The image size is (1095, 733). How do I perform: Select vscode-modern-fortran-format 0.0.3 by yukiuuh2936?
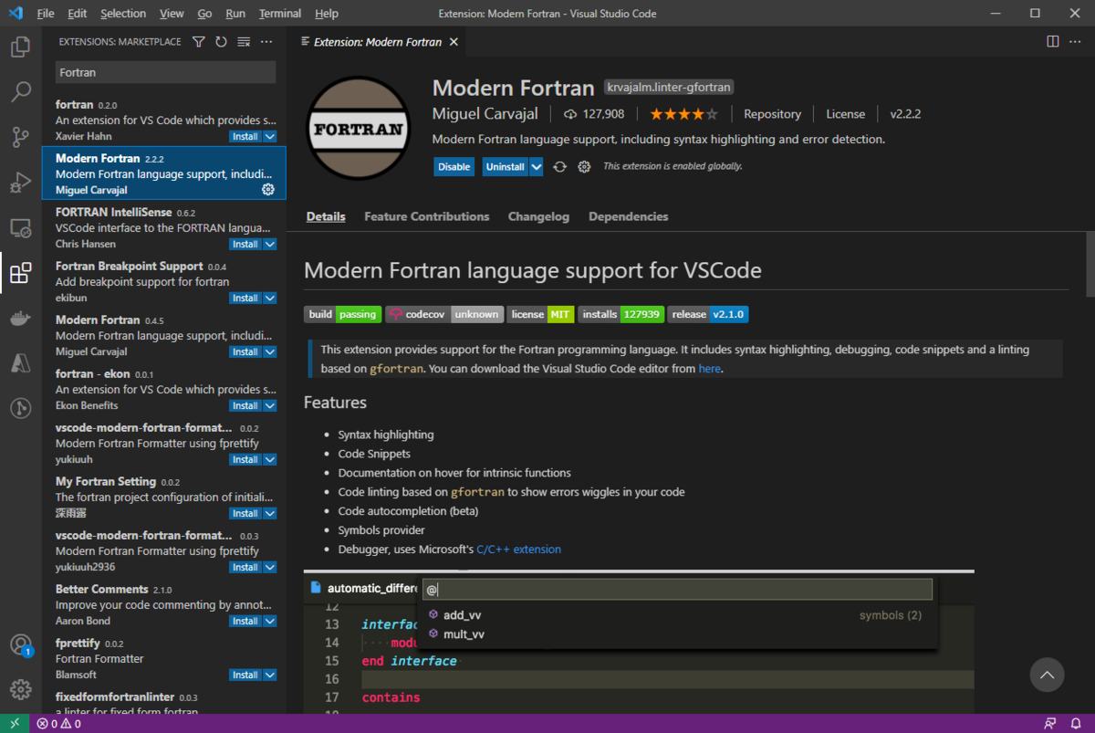164,551
